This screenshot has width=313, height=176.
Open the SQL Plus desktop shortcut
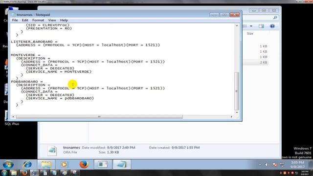(11, 118)
